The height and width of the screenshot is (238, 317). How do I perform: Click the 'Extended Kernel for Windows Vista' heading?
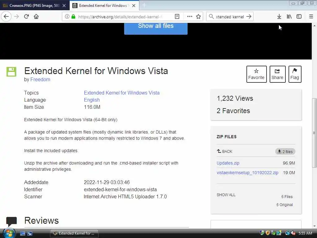(96, 71)
